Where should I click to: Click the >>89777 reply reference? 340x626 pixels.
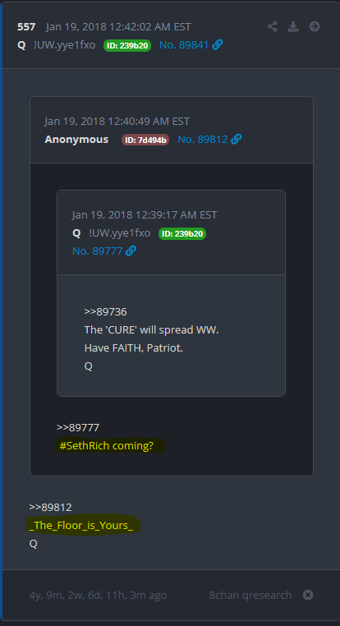click(78, 427)
